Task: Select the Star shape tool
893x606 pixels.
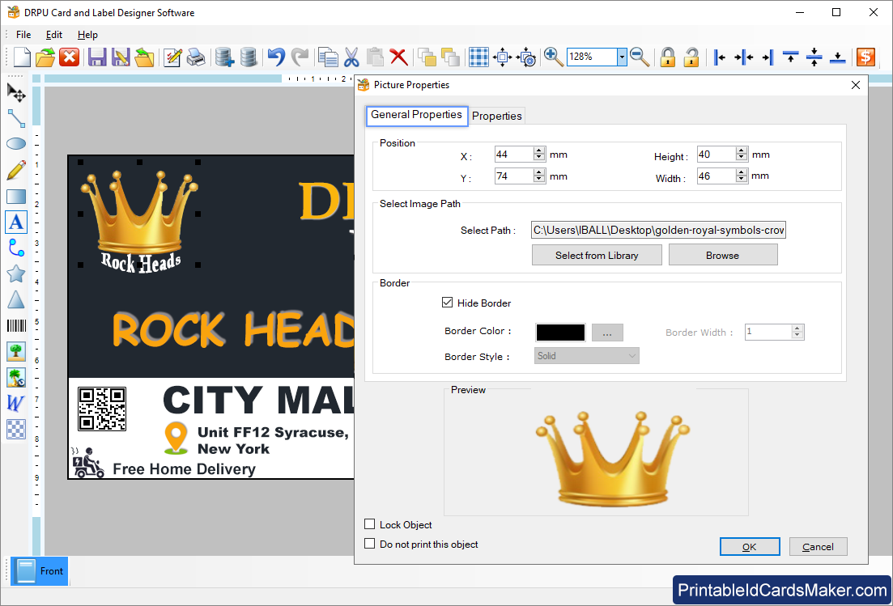Action: pos(16,273)
